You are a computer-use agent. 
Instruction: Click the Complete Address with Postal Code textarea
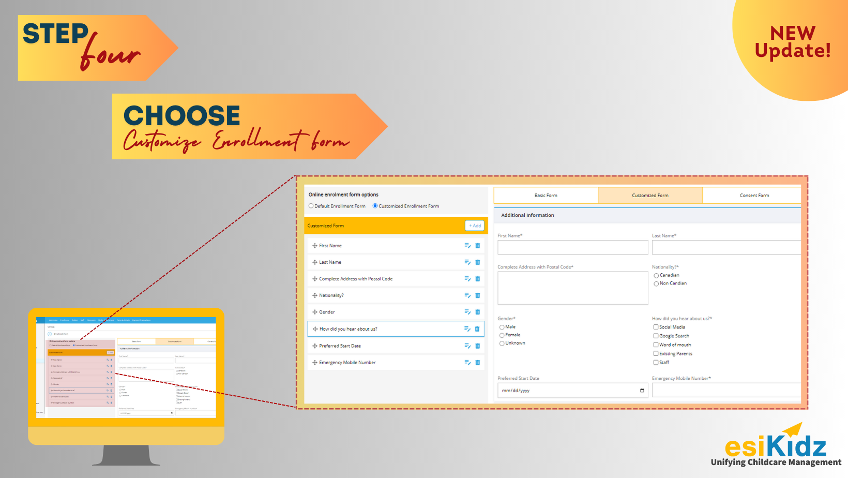click(x=573, y=288)
